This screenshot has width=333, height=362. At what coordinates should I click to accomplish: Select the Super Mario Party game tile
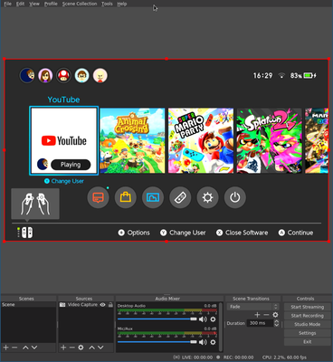[201, 140]
